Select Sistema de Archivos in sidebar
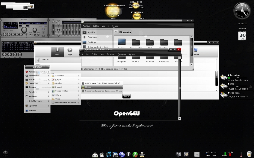254x158 pixels. 97,47
